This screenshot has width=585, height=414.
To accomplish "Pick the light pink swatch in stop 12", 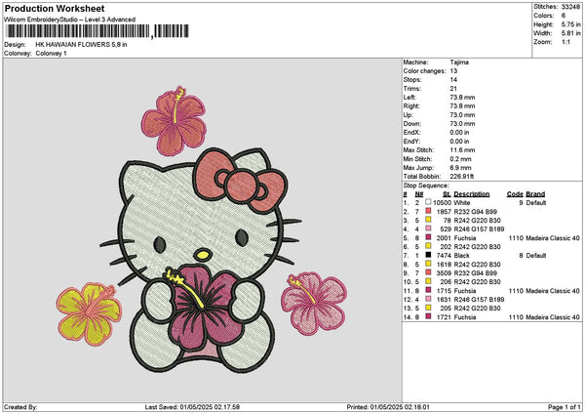I will [x=428, y=299].
